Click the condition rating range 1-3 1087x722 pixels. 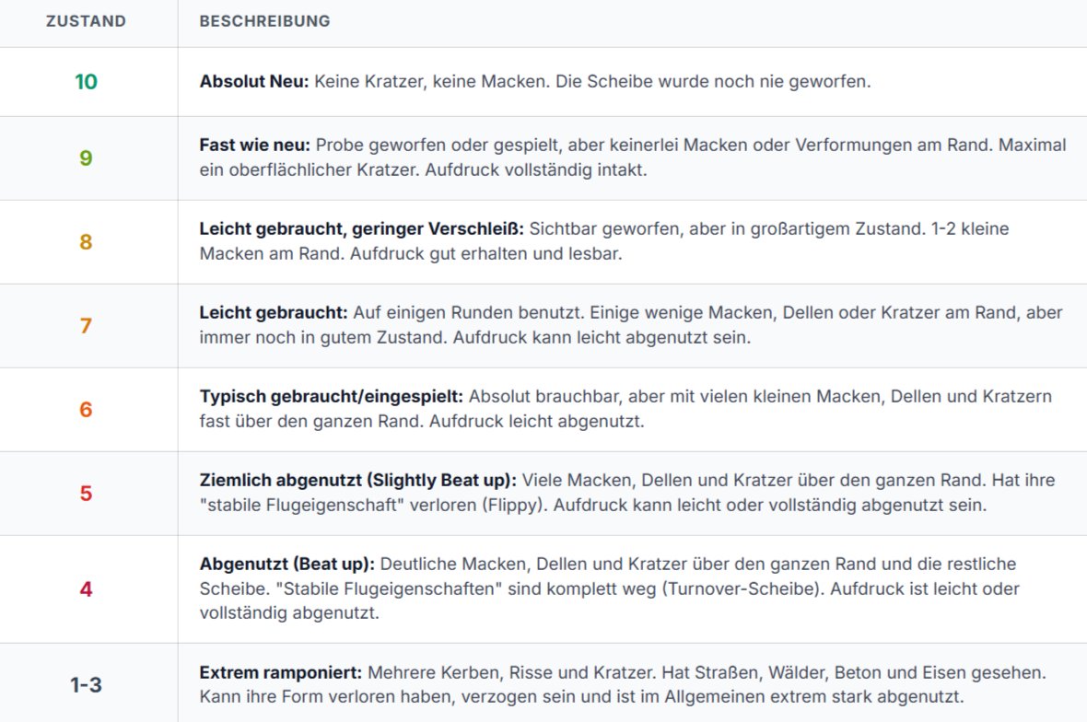(x=86, y=685)
